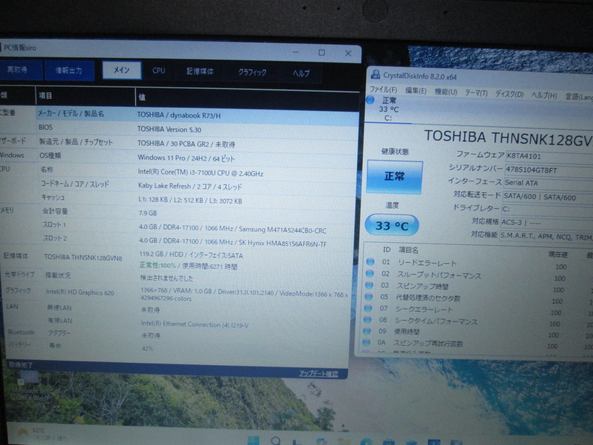The width and height of the screenshot is (593, 445).
Task: Open the グラフィック tab
Action: [x=252, y=72]
